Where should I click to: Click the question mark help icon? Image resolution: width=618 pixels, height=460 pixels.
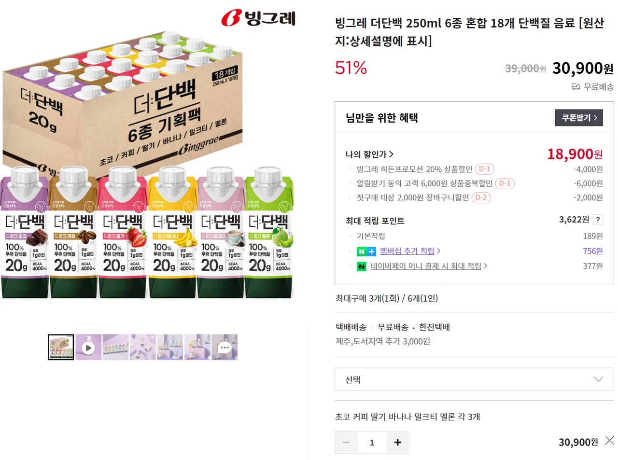click(598, 220)
